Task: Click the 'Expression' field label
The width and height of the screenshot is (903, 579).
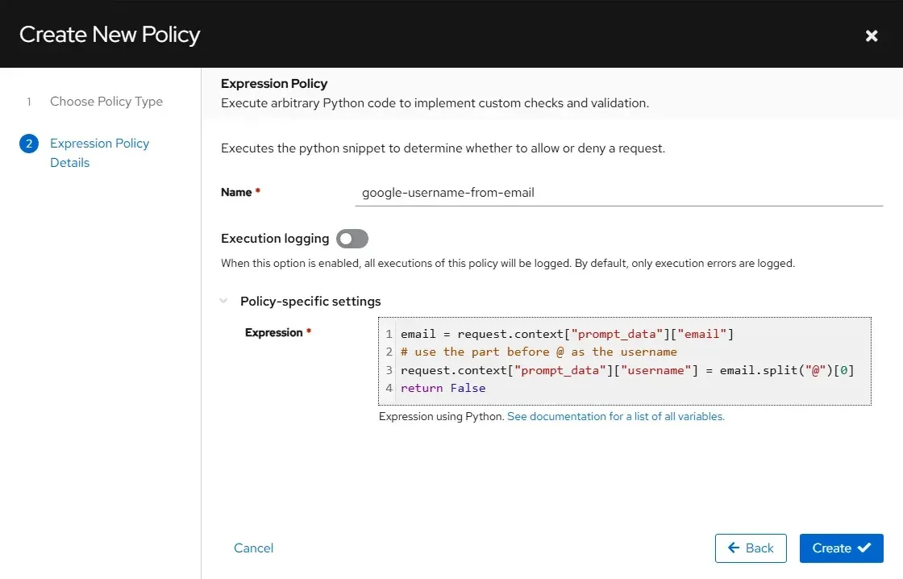Action: (x=273, y=332)
